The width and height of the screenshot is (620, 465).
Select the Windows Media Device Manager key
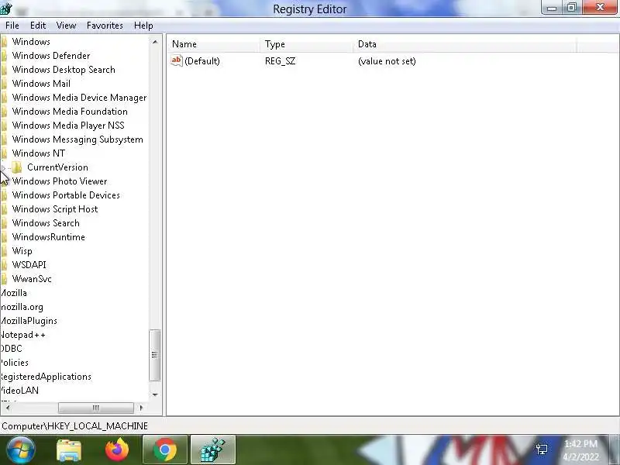coord(79,98)
